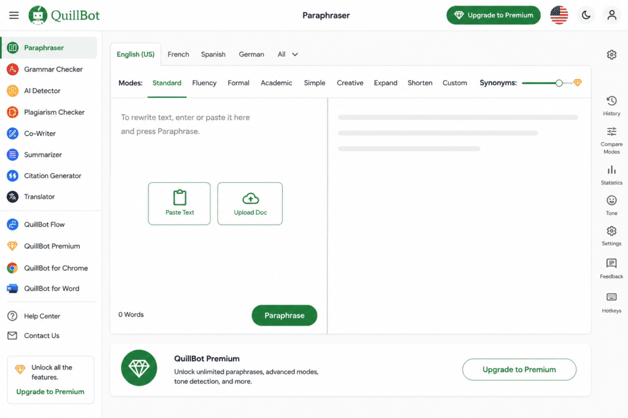Screen dimensions: 628x418
Task: Select Standard mode
Action: pyautogui.click(x=167, y=83)
